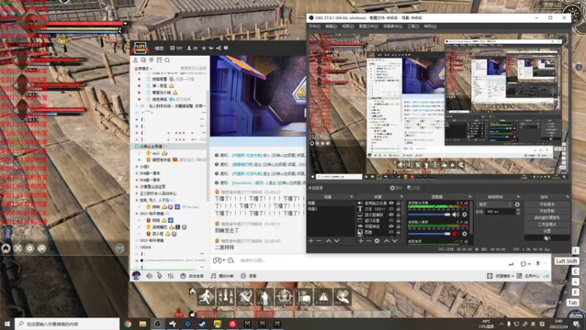Toggle visibility of 音频输出采集 source
Image resolution: width=586 pixels, height=330 pixels.
391,203
